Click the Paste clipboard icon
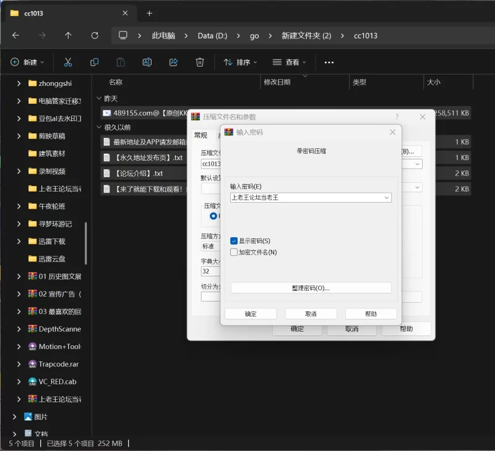495x451 pixels. 121,62
